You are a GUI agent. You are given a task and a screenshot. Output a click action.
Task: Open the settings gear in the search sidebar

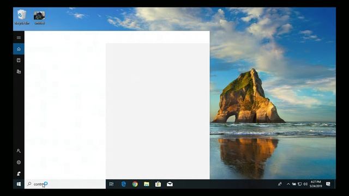(19, 162)
